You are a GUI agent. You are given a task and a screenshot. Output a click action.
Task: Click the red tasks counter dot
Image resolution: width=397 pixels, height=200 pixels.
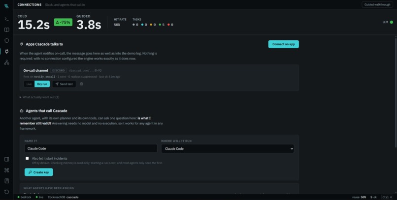tap(168, 25)
